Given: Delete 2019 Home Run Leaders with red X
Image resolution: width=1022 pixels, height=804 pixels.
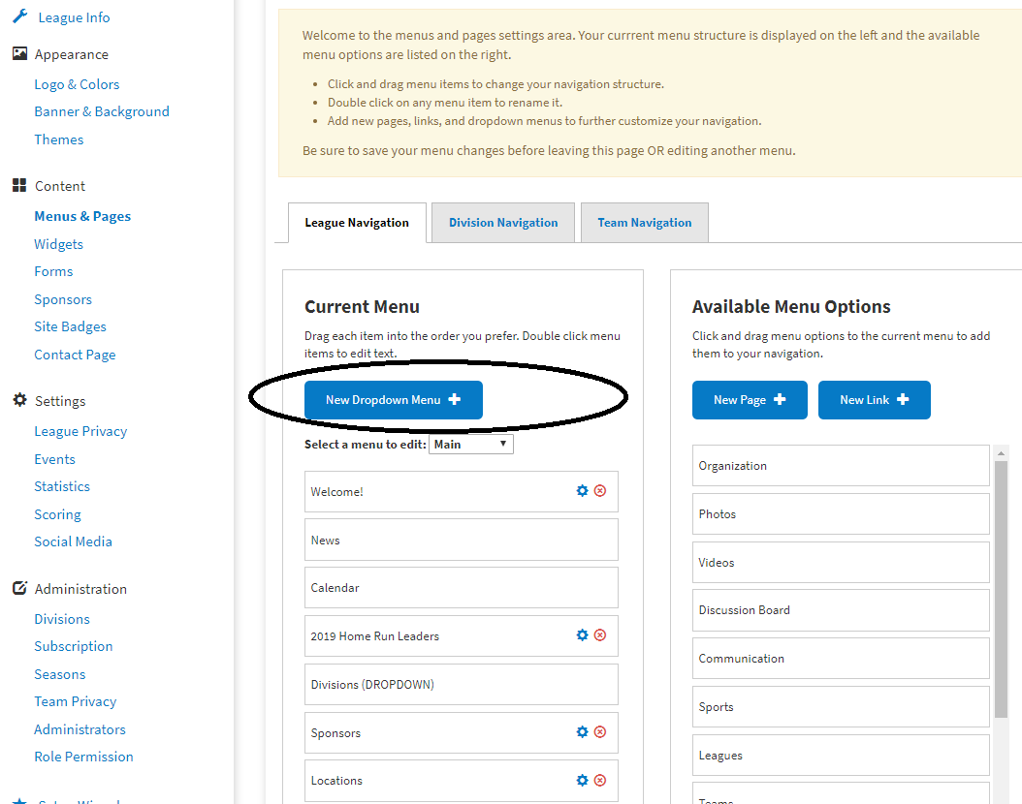Looking at the screenshot, I should pos(600,635).
